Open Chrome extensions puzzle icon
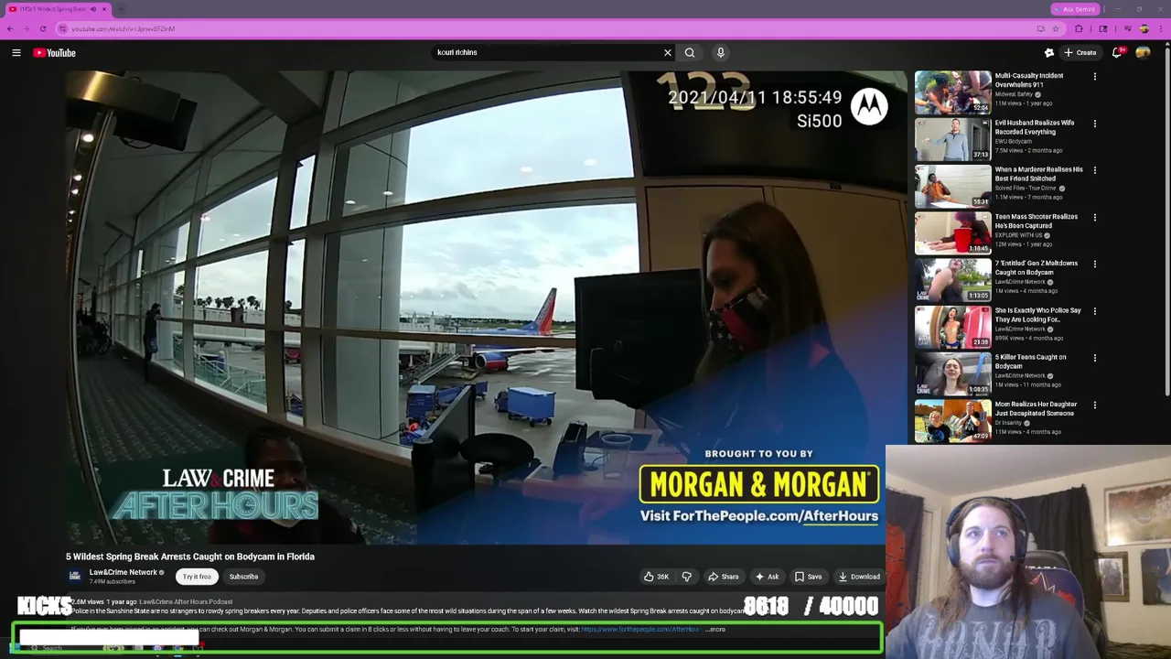The height and width of the screenshot is (659, 1171). [x=1079, y=28]
